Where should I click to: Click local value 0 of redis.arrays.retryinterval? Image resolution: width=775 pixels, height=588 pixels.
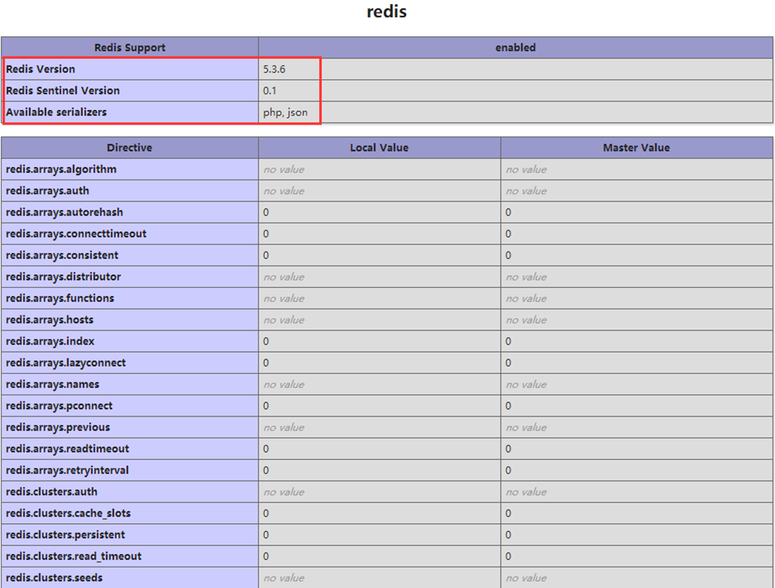click(x=266, y=470)
